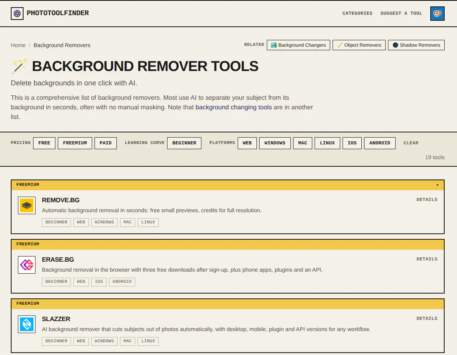
Task: Open the CATEGORIES nav item
Action: click(357, 14)
